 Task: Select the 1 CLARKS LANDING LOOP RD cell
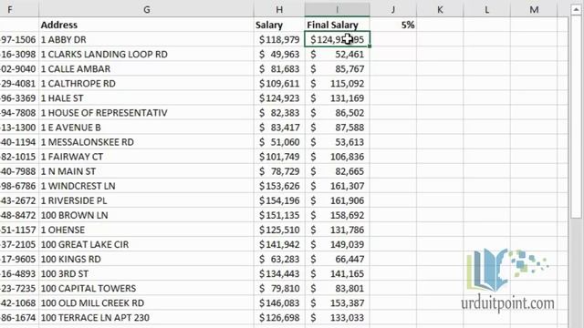coord(146,54)
